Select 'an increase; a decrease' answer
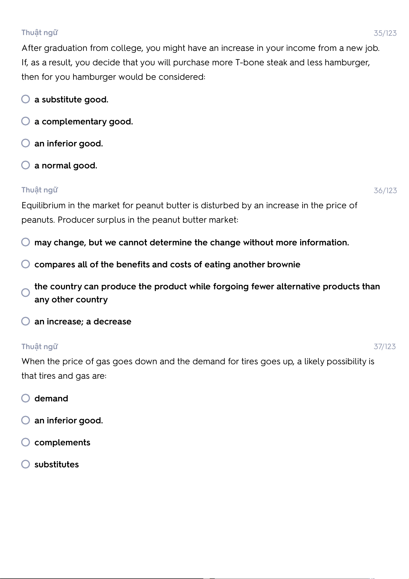409x579 pixels. point(26,321)
